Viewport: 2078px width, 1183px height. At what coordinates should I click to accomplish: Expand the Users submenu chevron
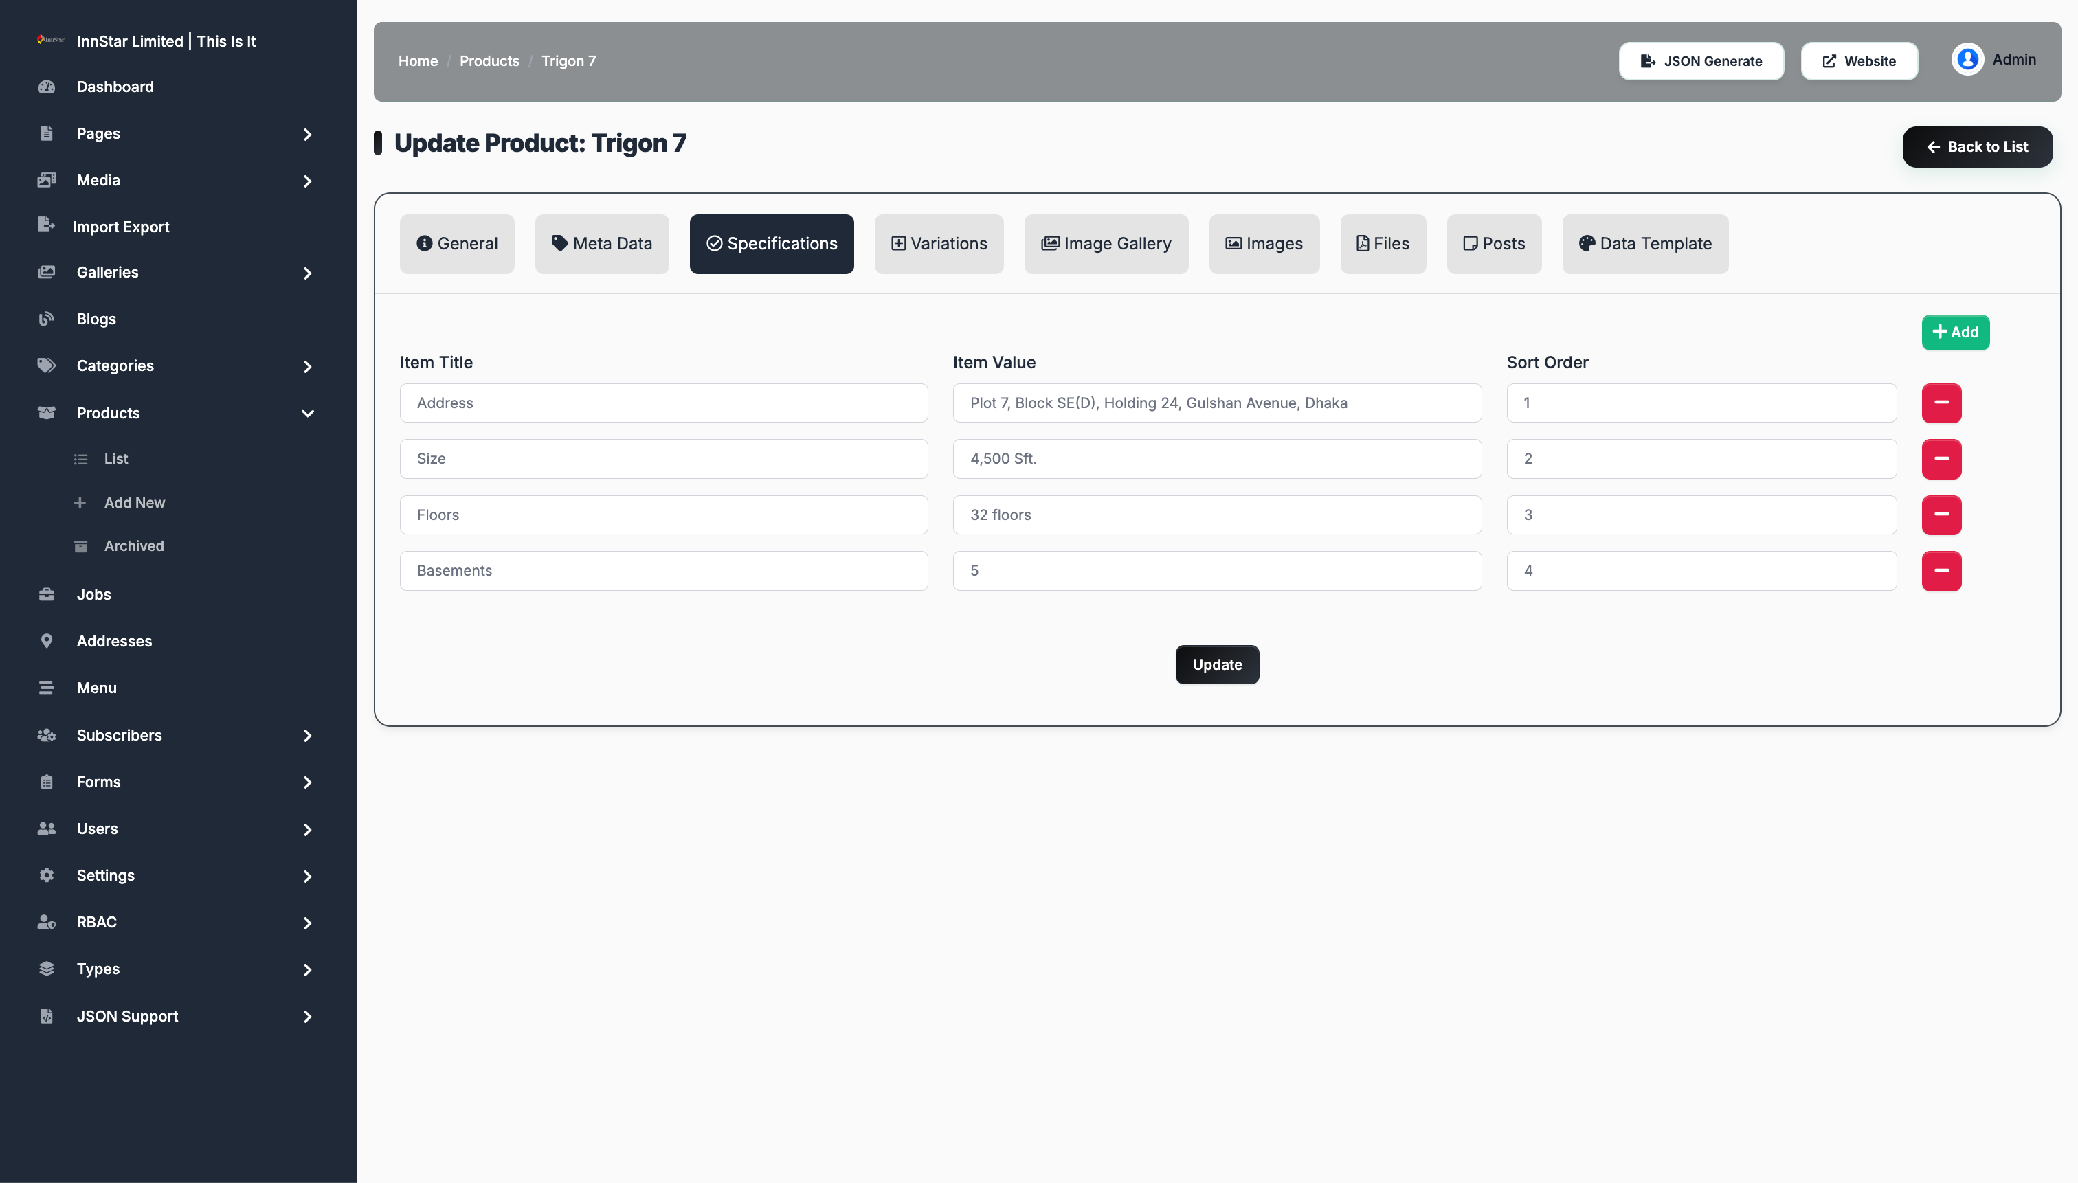307,830
